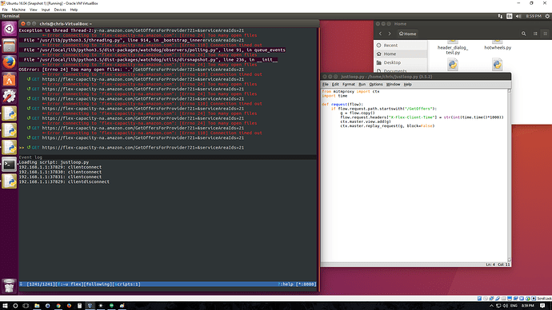Open VirtualBox Machine menu
Screen dimensions: 552x310
click(x=18, y=10)
